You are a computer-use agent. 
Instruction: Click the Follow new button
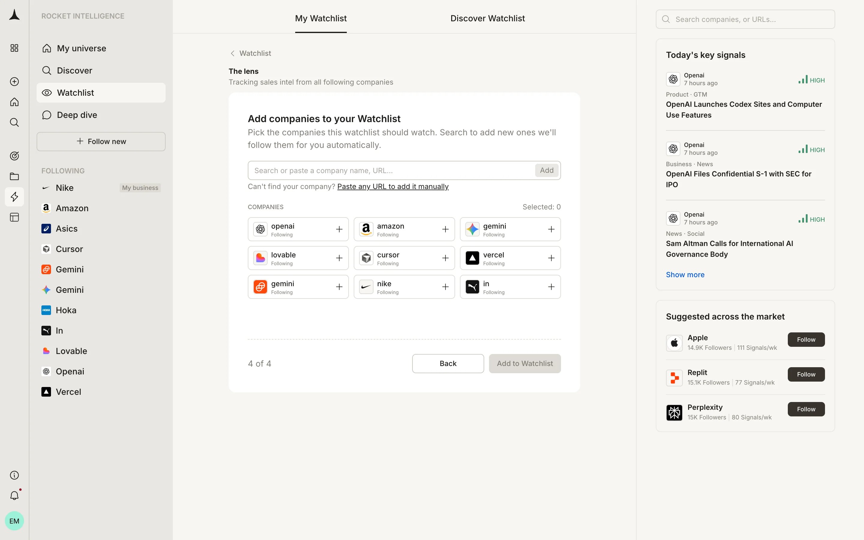(101, 141)
